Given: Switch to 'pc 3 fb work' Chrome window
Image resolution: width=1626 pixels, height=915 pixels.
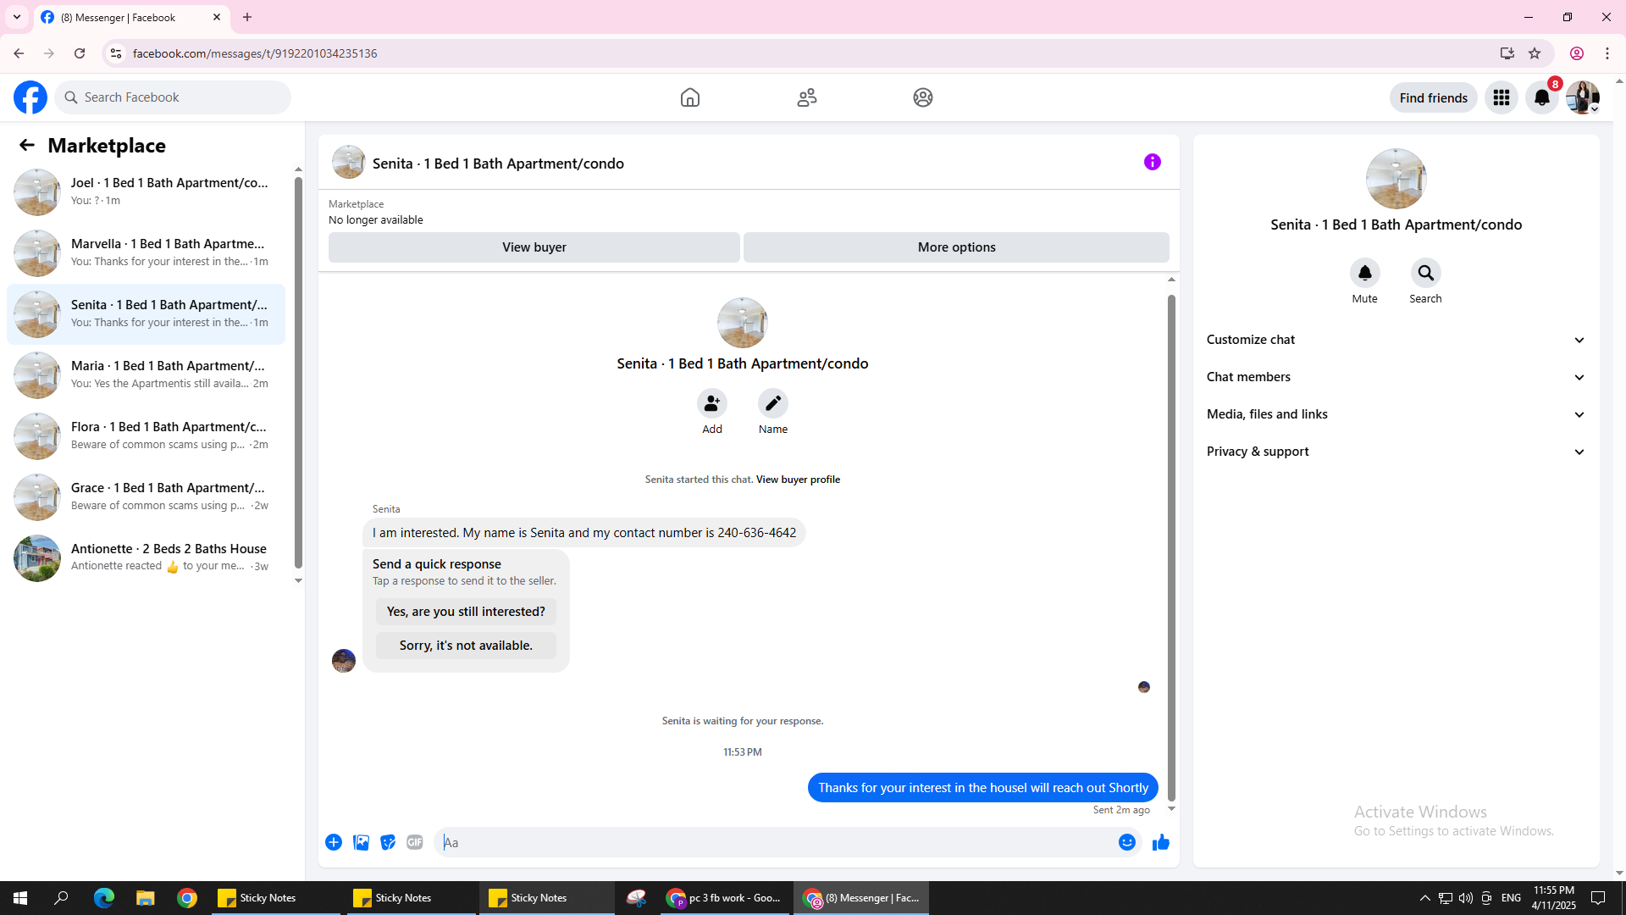Looking at the screenshot, I should point(725,898).
